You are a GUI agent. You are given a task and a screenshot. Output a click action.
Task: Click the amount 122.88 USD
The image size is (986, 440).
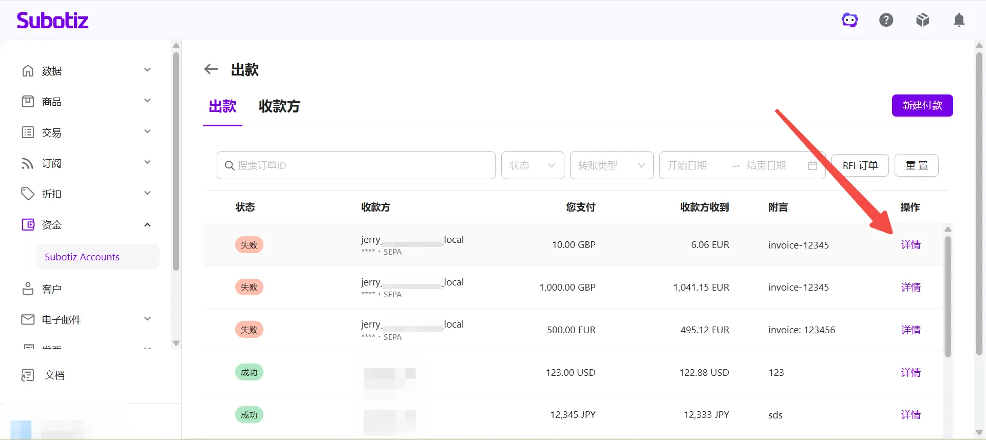(x=704, y=373)
